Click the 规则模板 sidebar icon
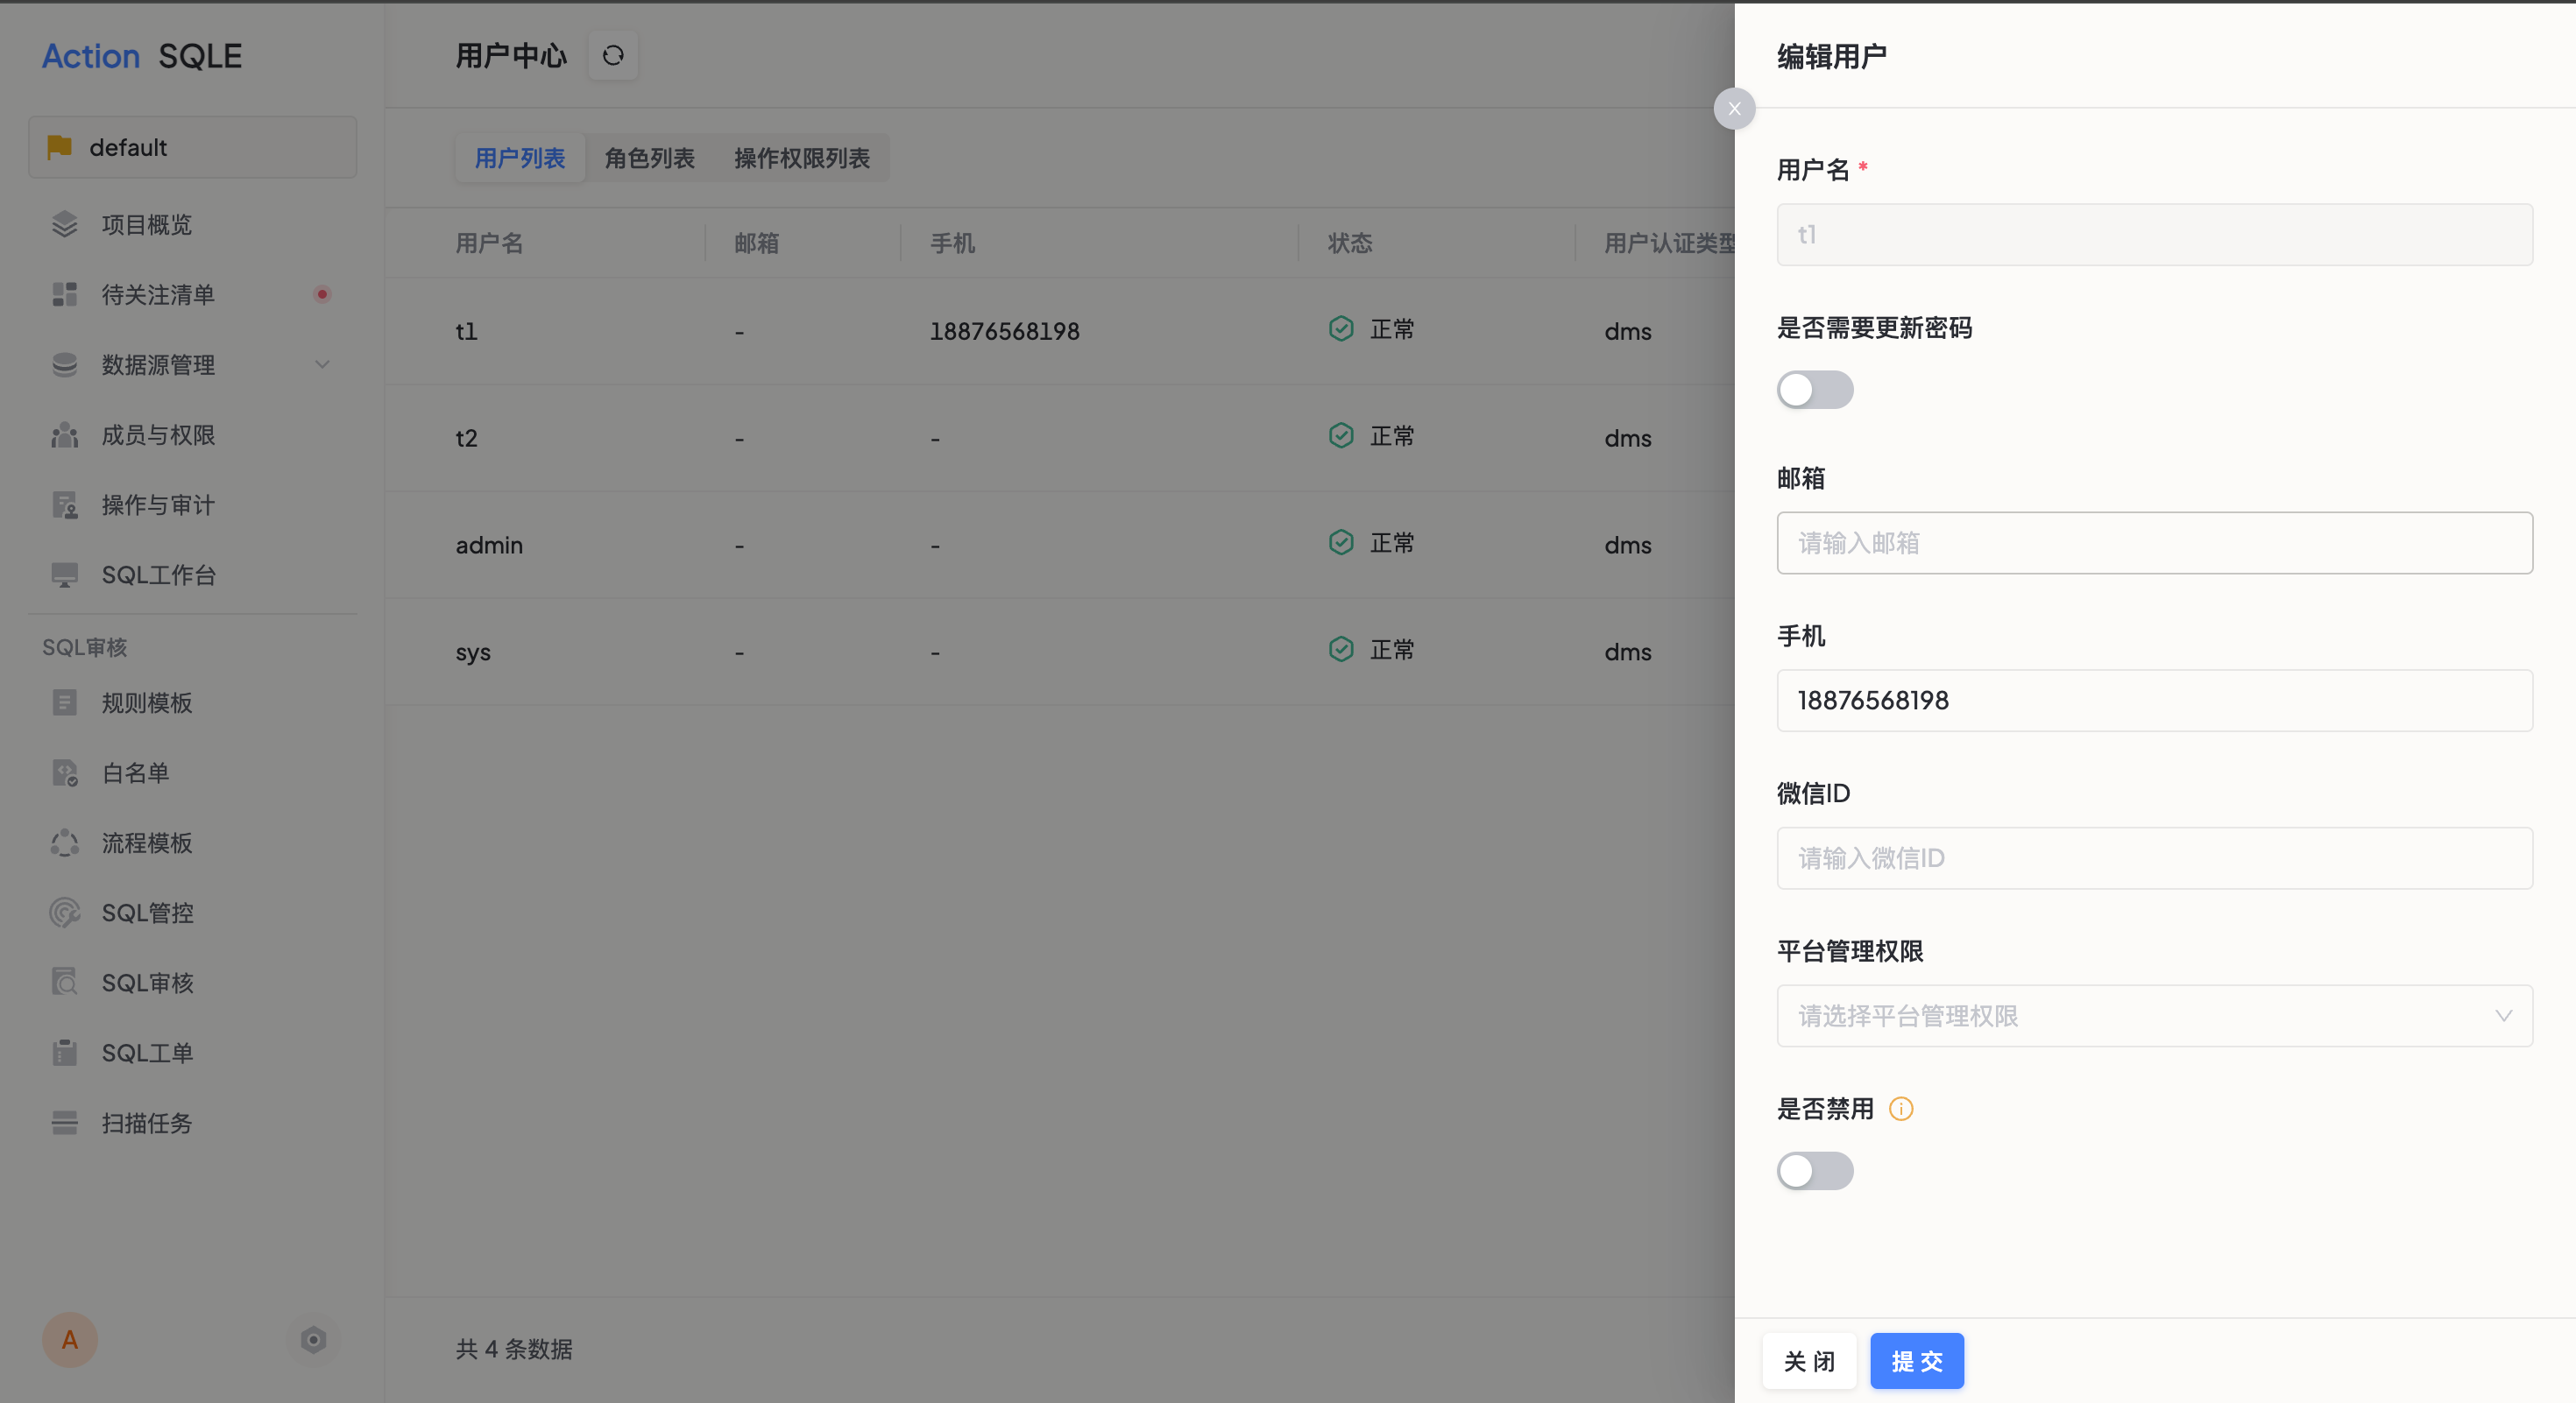The image size is (2576, 1403). pos(66,703)
